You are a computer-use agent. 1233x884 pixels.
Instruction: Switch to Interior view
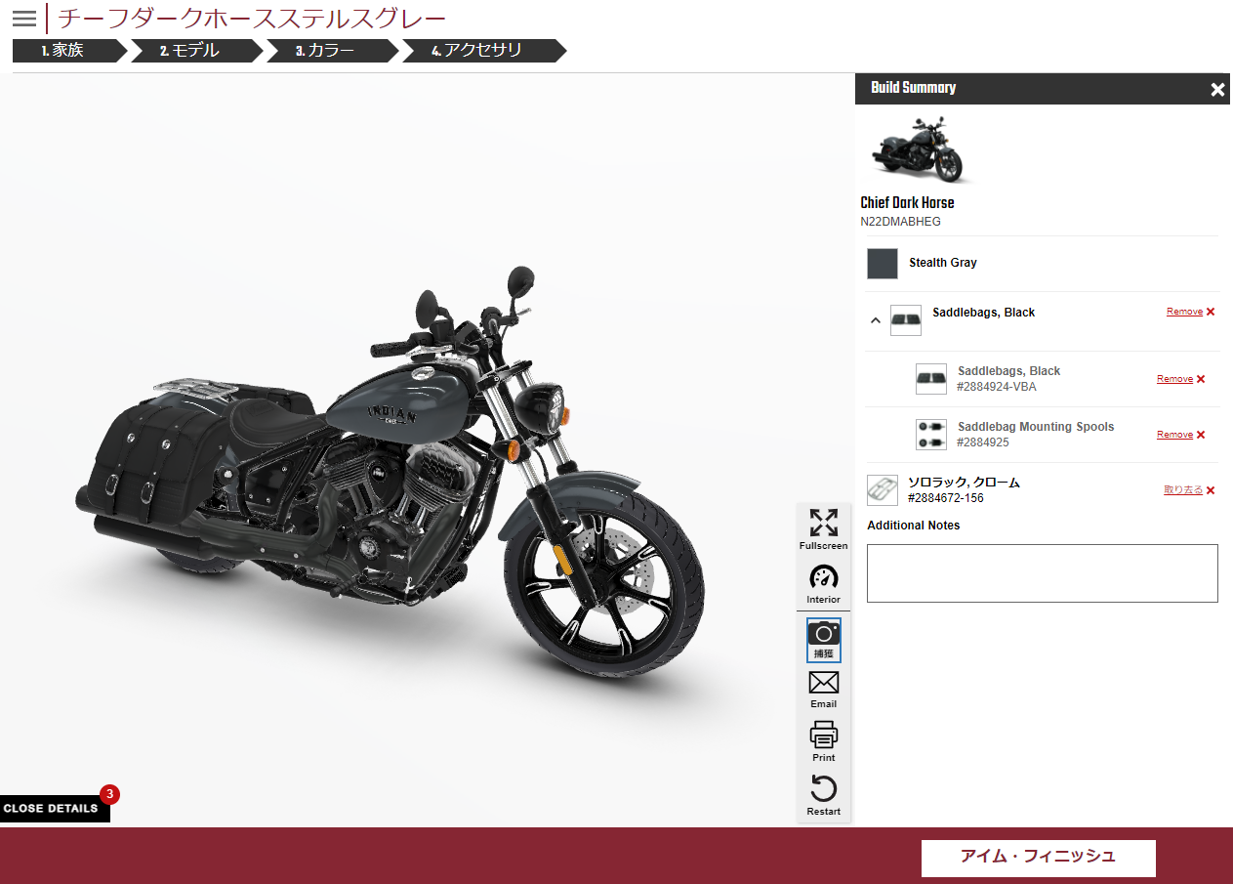click(x=824, y=584)
